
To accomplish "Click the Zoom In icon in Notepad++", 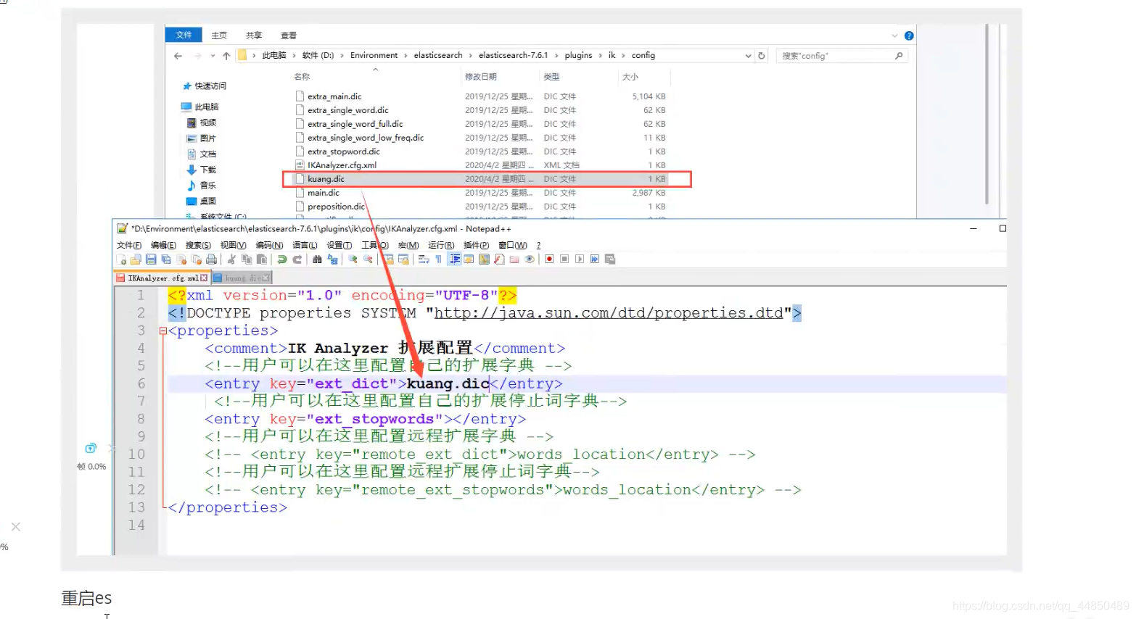I will (x=353, y=259).
